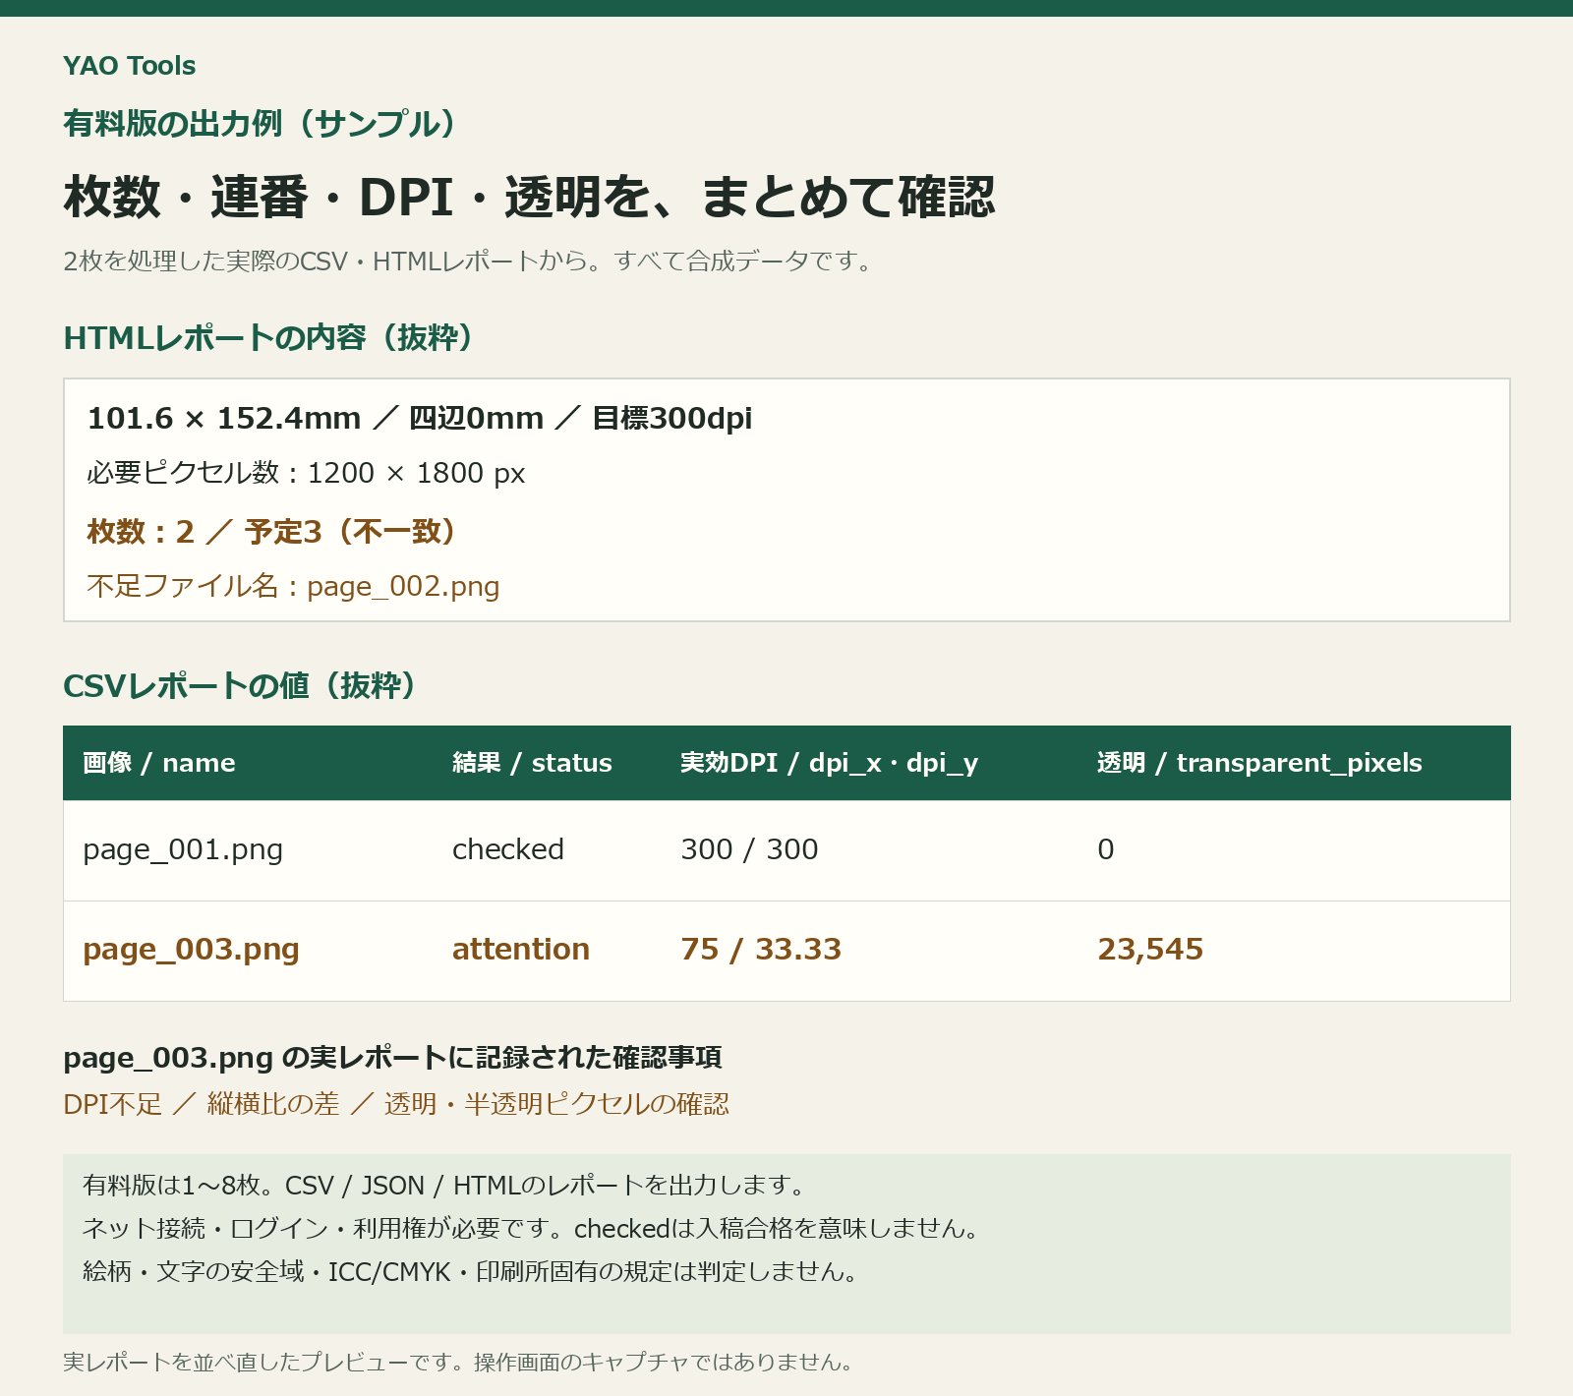Select the page_001.png table cell
This screenshot has height=1396, width=1573.
coord(183,849)
